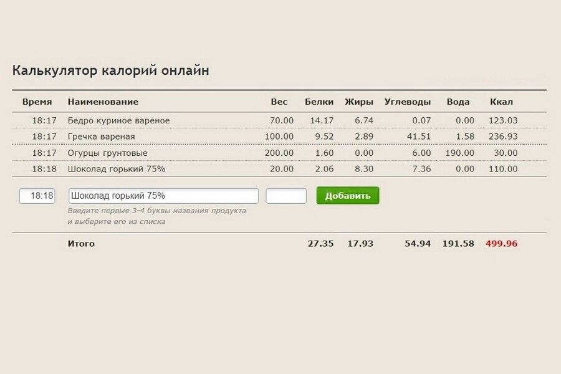This screenshot has height=374, width=561.
Task: Click the Углеводы column header
Action: (408, 102)
